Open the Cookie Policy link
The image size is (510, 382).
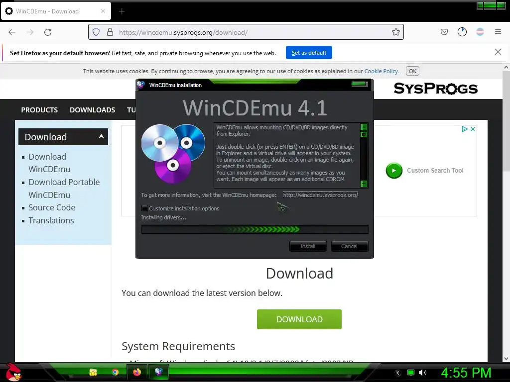point(381,71)
